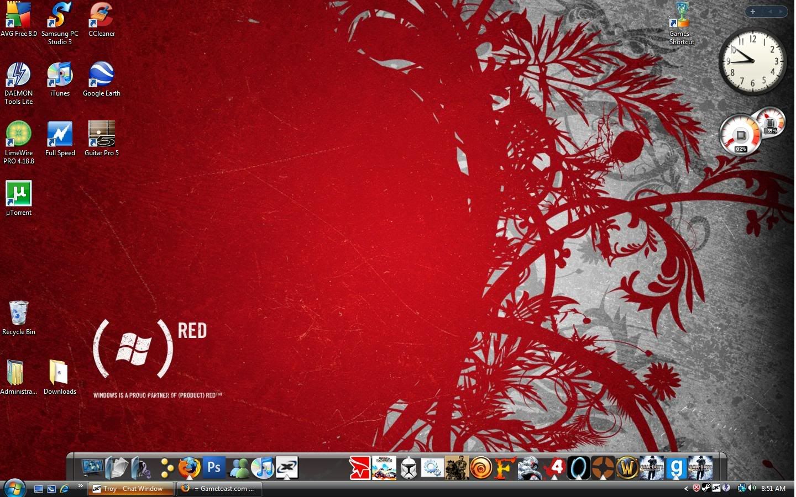Click the µTorrent desktop shortcut
This screenshot has width=796, height=497.
pyautogui.click(x=18, y=198)
